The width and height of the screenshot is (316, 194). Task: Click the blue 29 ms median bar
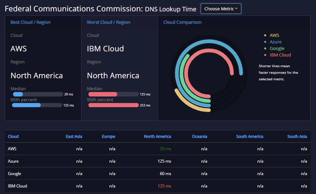[18, 94]
